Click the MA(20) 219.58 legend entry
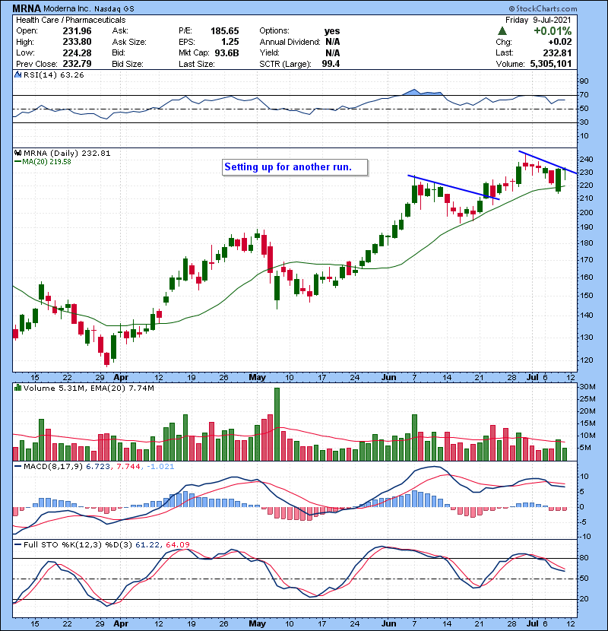 click(x=46, y=162)
